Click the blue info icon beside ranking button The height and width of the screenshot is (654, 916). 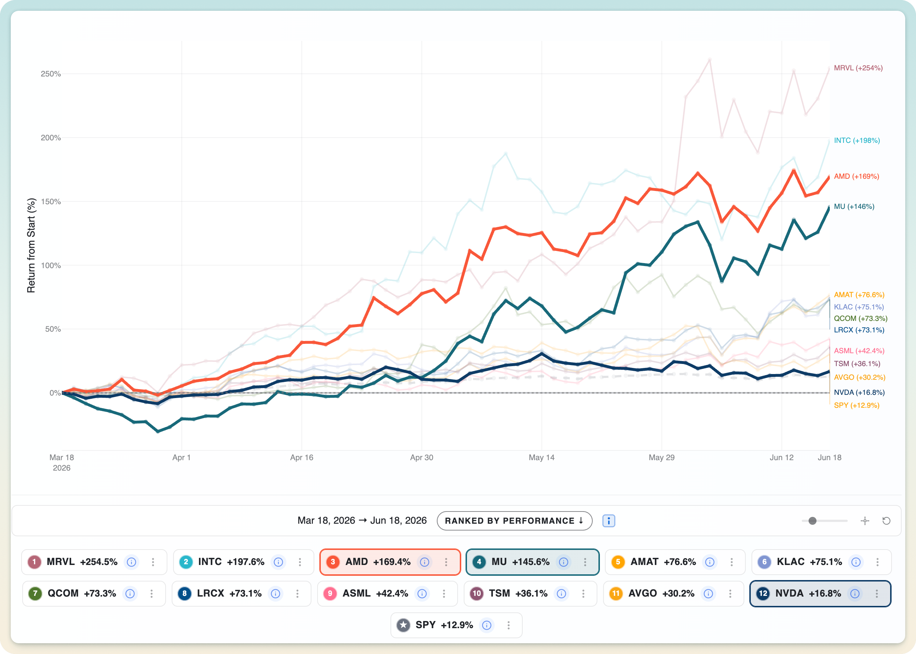coord(609,521)
